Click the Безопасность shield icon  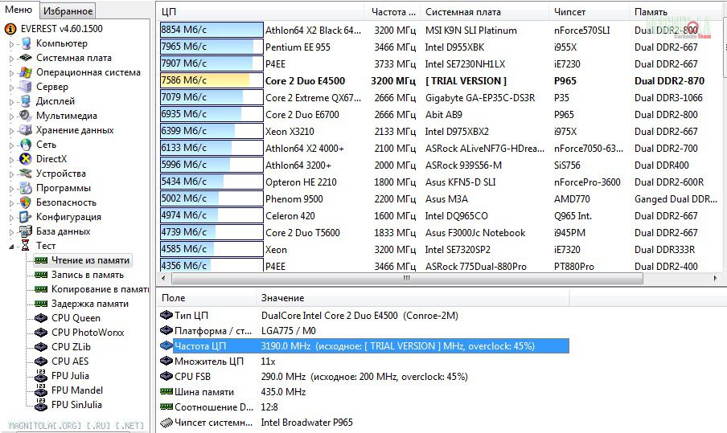point(26,202)
